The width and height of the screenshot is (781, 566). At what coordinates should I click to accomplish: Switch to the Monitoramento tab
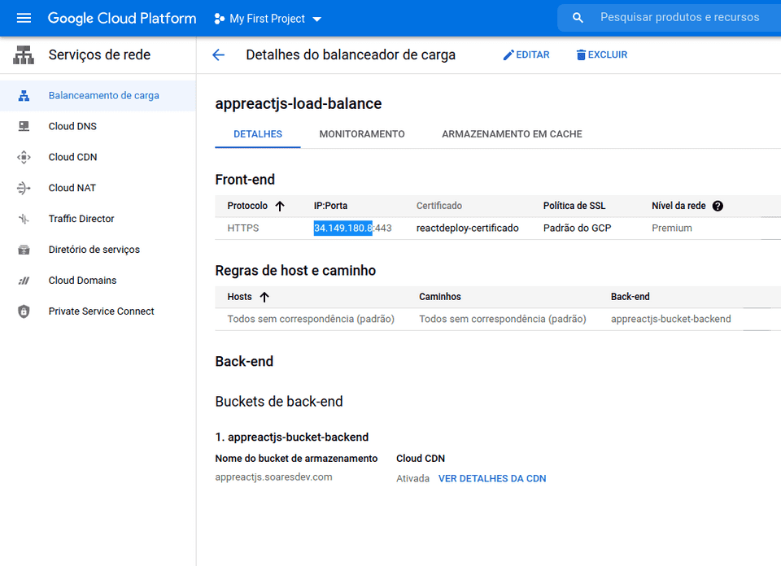[361, 134]
